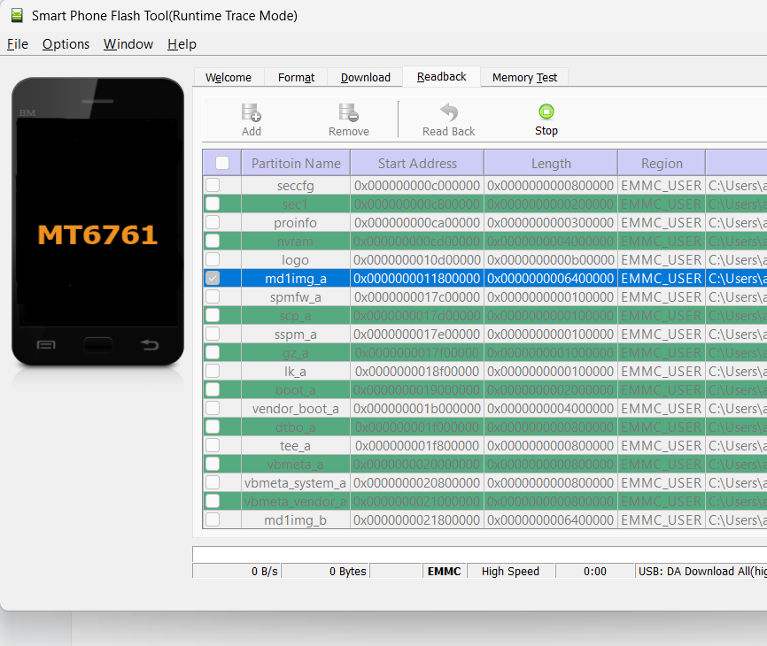
Task: Click the phone's left menu key icon
Action: (x=46, y=344)
